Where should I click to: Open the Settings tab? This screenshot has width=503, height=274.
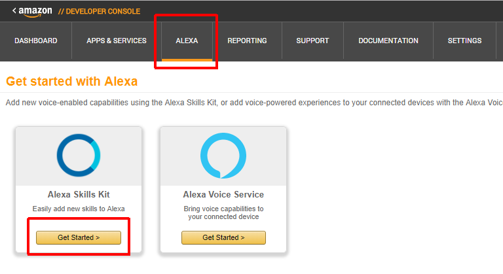coord(464,41)
